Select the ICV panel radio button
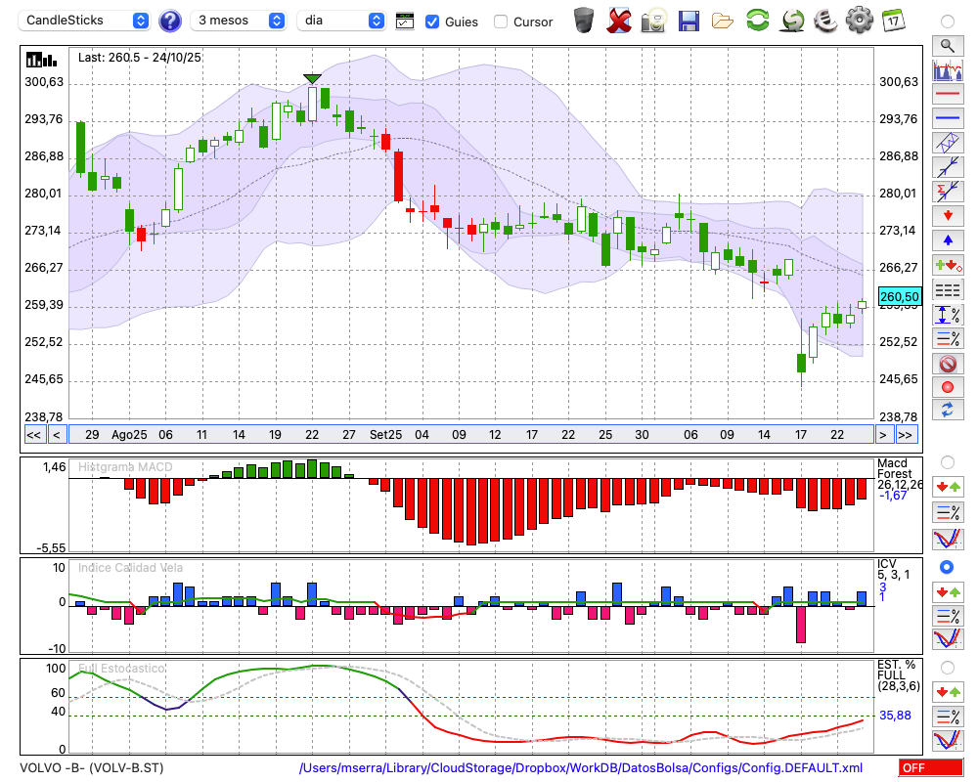The width and height of the screenshot is (978, 782). pyautogui.click(x=947, y=567)
